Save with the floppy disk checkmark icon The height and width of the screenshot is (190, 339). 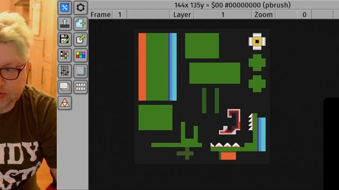(65, 40)
